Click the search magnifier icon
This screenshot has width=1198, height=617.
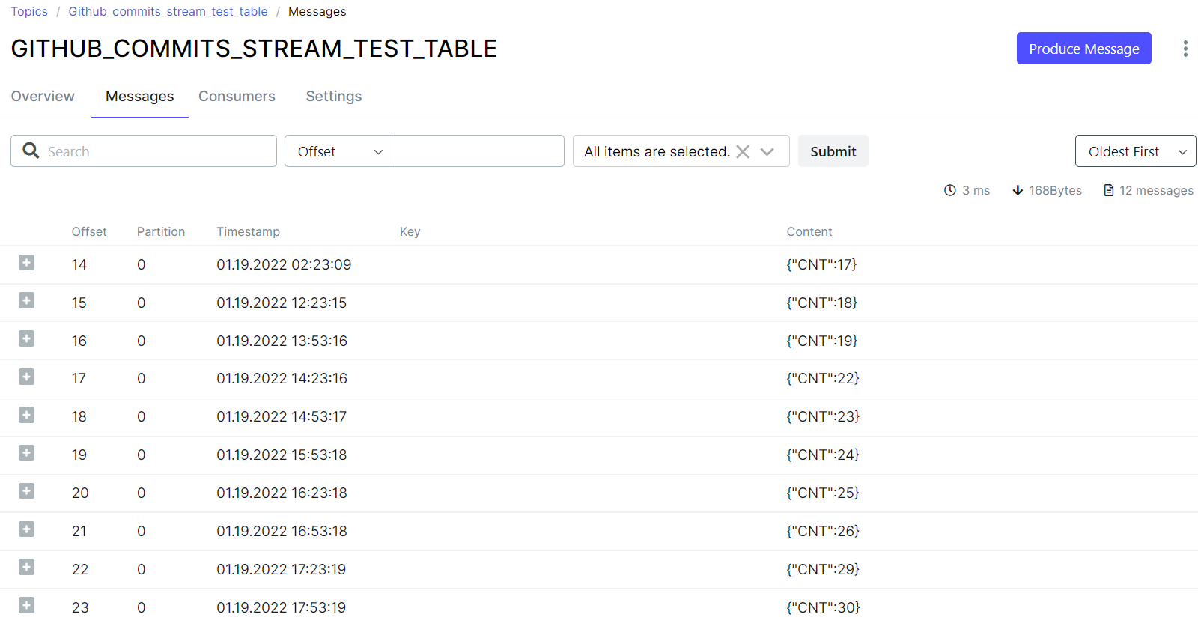(x=31, y=151)
